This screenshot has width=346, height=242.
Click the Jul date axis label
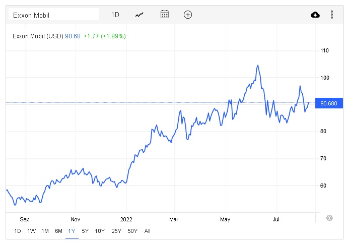pyautogui.click(x=276, y=219)
